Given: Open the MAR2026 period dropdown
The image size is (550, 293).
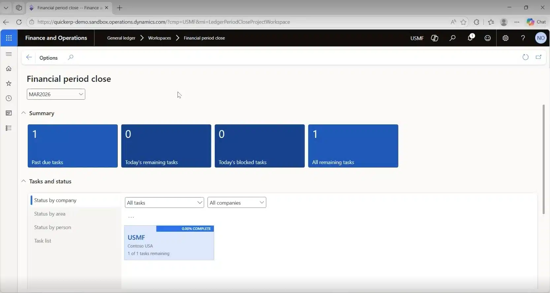Looking at the screenshot, I should (x=56, y=94).
